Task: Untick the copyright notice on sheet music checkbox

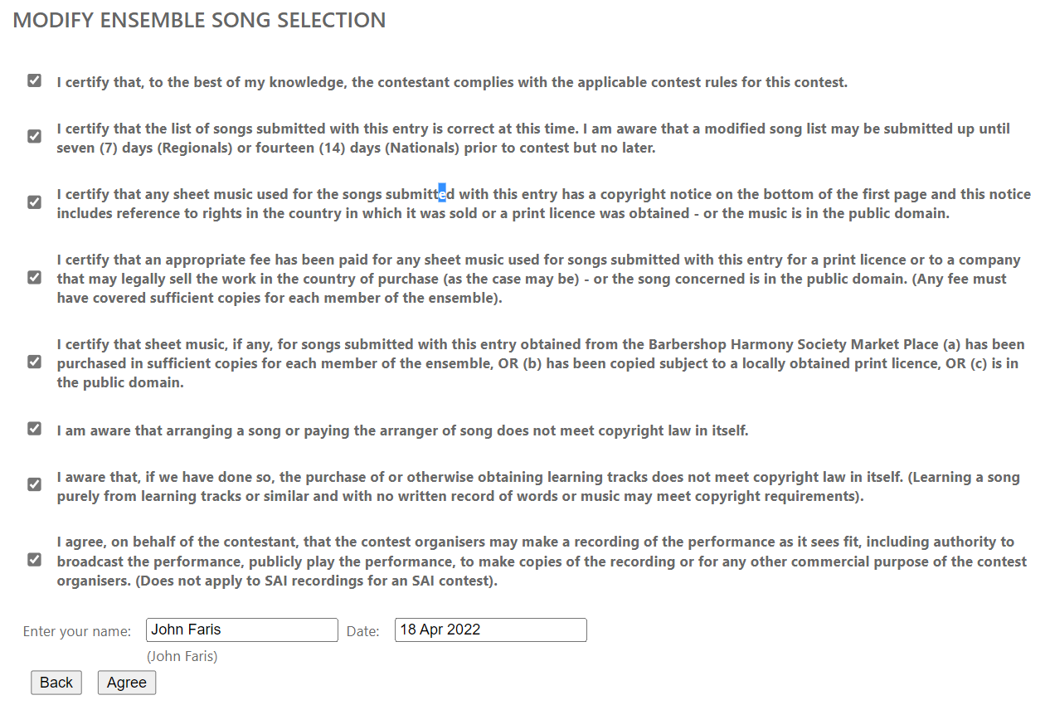Action: pos(34,202)
